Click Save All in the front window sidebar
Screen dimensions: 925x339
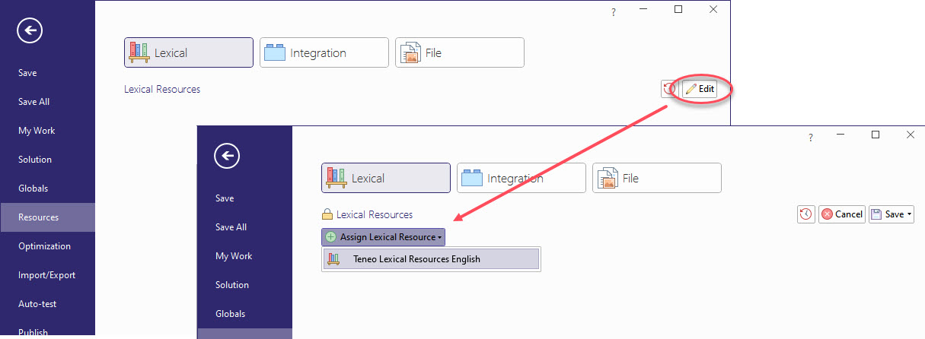(x=231, y=227)
